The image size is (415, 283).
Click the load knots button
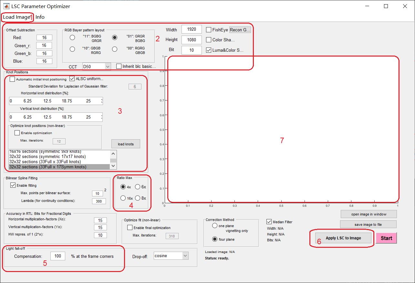(126, 144)
